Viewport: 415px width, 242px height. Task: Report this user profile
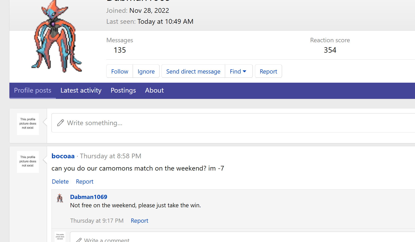268,71
